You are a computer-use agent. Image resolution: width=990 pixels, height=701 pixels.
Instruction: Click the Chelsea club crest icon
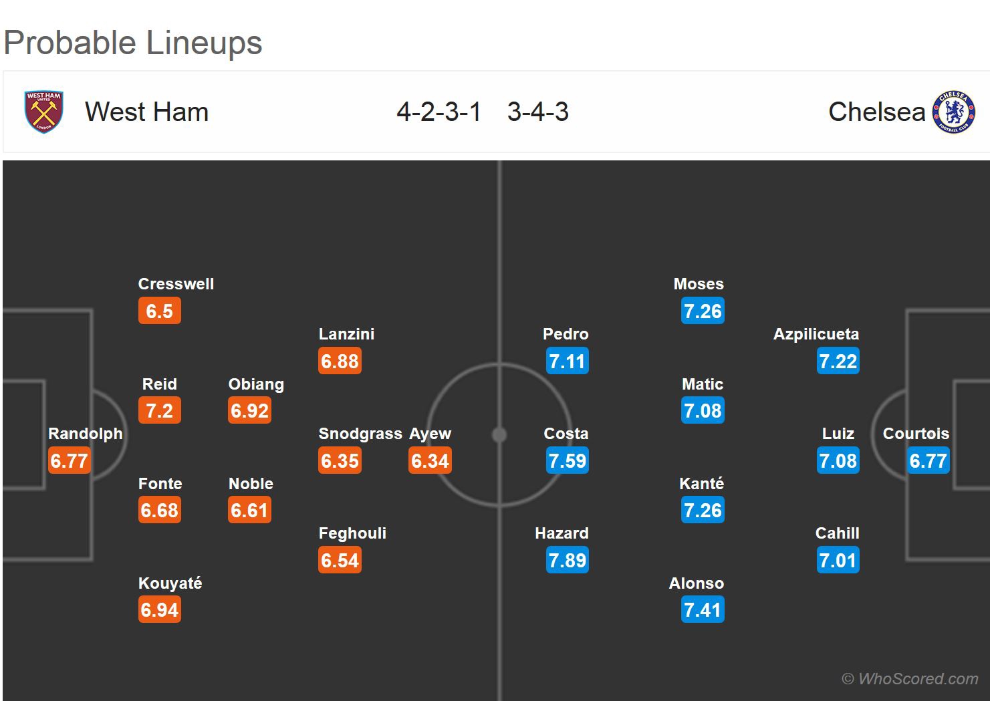pos(953,112)
